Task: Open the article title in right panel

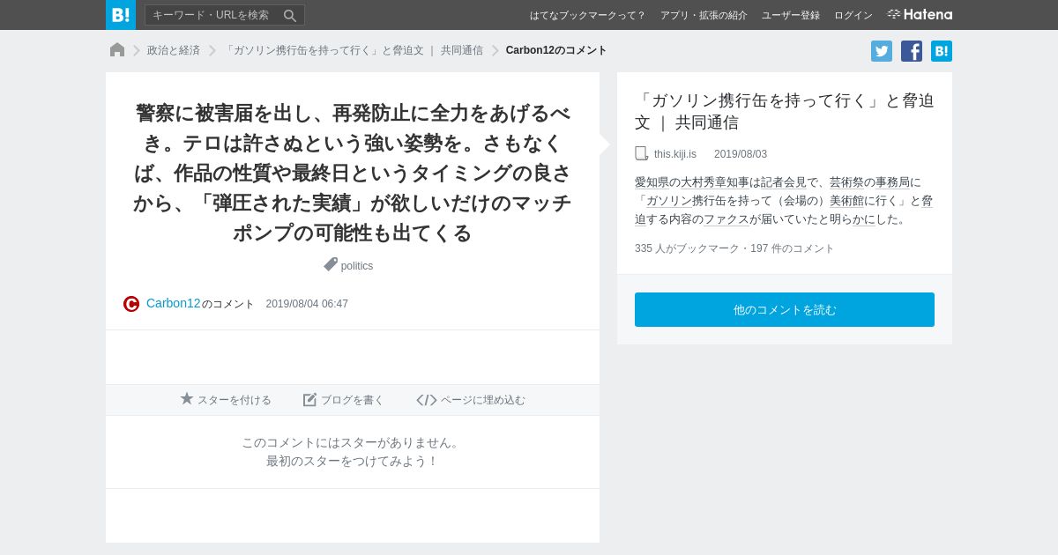Action: (x=784, y=111)
